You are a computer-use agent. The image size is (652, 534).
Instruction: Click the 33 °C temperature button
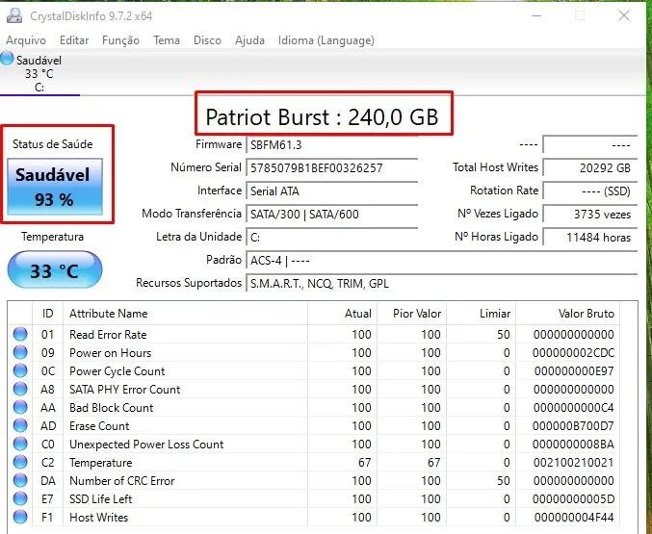click(x=54, y=270)
